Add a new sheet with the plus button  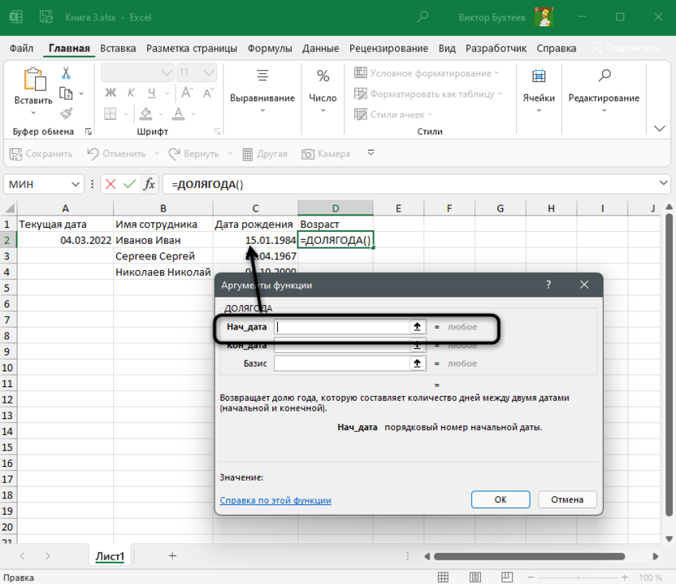[x=172, y=556]
